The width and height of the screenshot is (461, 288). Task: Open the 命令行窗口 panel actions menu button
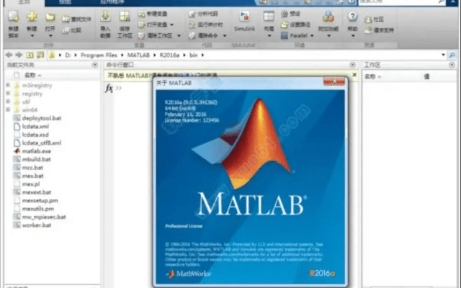point(352,65)
